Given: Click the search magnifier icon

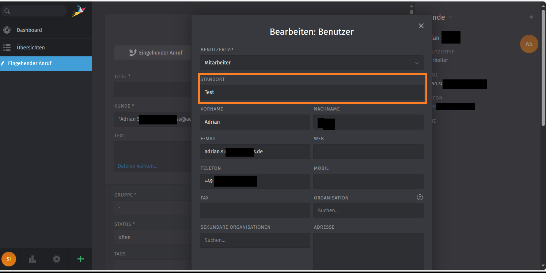Looking at the screenshot, I should [7, 11].
